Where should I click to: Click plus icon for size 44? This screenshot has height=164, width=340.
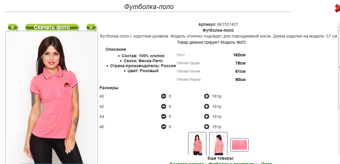point(207,116)
